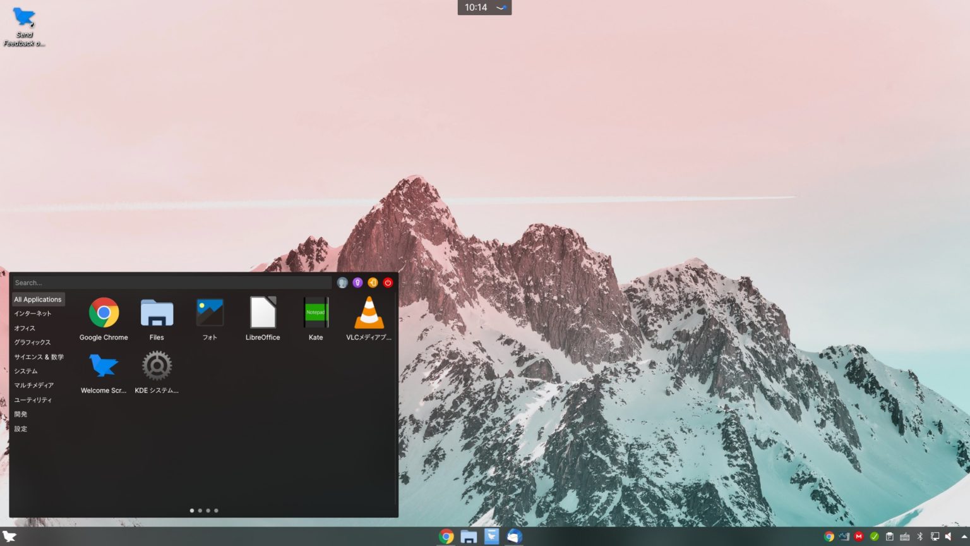Viewport: 970px width, 546px height.
Task: Switch to the マルチメディア category
Action: 34,385
